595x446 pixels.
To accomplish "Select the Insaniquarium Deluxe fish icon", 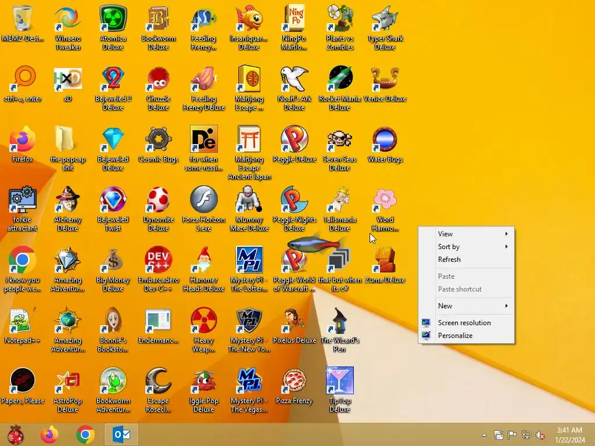I will [x=249, y=18].
